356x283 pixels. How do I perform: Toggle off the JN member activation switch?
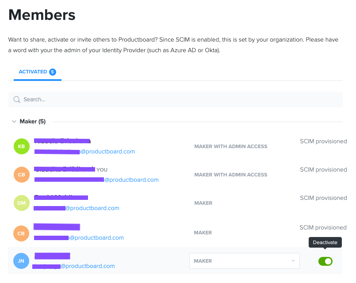(325, 261)
